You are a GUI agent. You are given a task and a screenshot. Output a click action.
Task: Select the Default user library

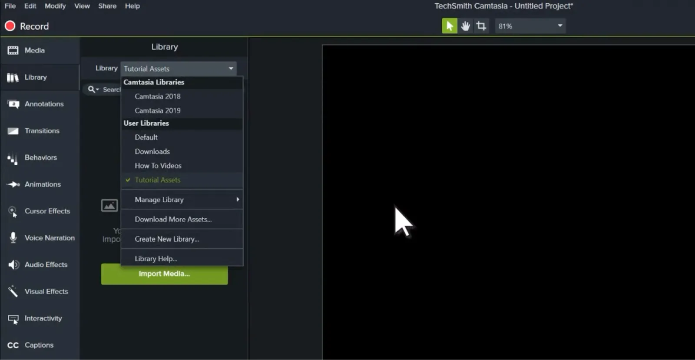[x=182, y=137]
